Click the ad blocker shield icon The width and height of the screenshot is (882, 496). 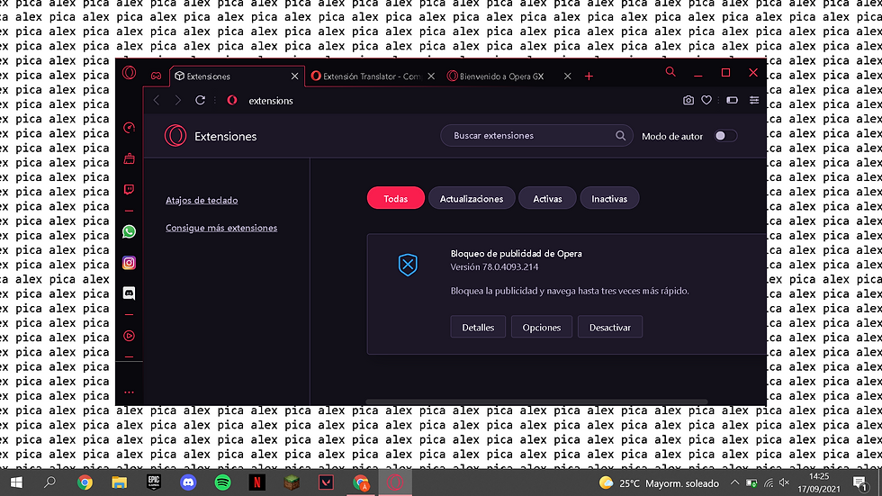click(408, 265)
